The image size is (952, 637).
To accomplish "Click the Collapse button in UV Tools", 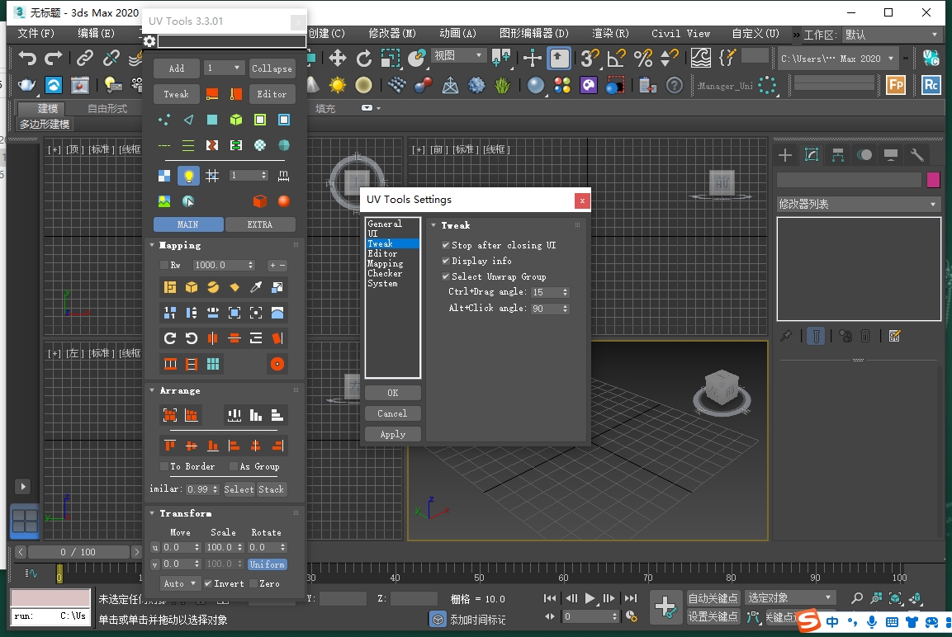I will click(x=272, y=68).
